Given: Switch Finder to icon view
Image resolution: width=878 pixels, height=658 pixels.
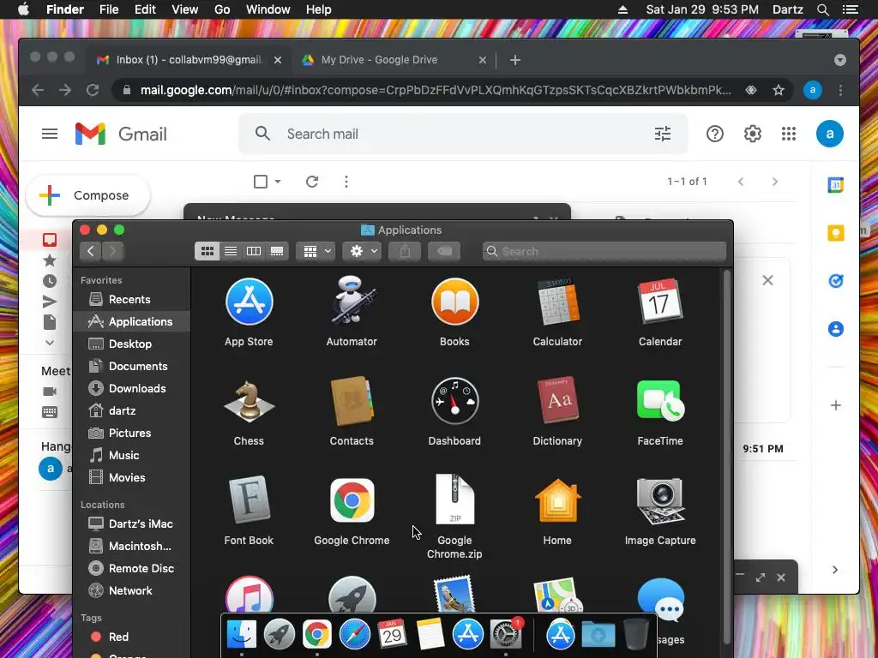Looking at the screenshot, I should tap(207, 251).
